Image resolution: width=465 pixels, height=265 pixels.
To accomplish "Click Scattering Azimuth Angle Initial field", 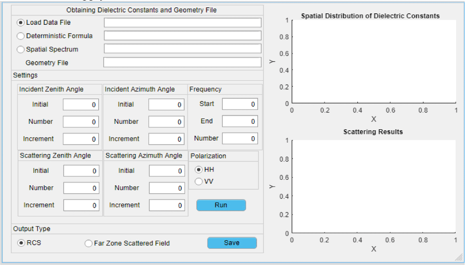I will [x=167, y=171].
